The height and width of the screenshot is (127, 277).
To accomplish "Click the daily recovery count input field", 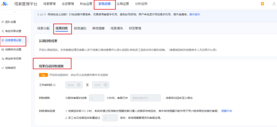I will 110,118.
